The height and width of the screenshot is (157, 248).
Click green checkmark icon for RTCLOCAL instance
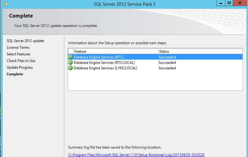pos(70,63)
